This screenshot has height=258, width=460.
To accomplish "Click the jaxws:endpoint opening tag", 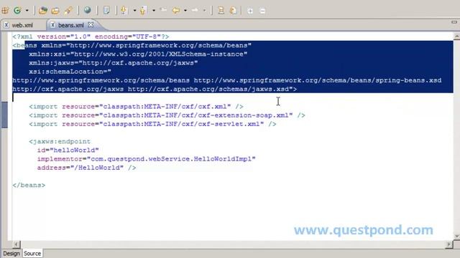I will click(x=60, y=142).
